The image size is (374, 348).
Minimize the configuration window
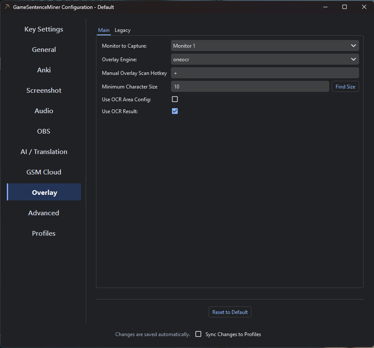[325, 7]
